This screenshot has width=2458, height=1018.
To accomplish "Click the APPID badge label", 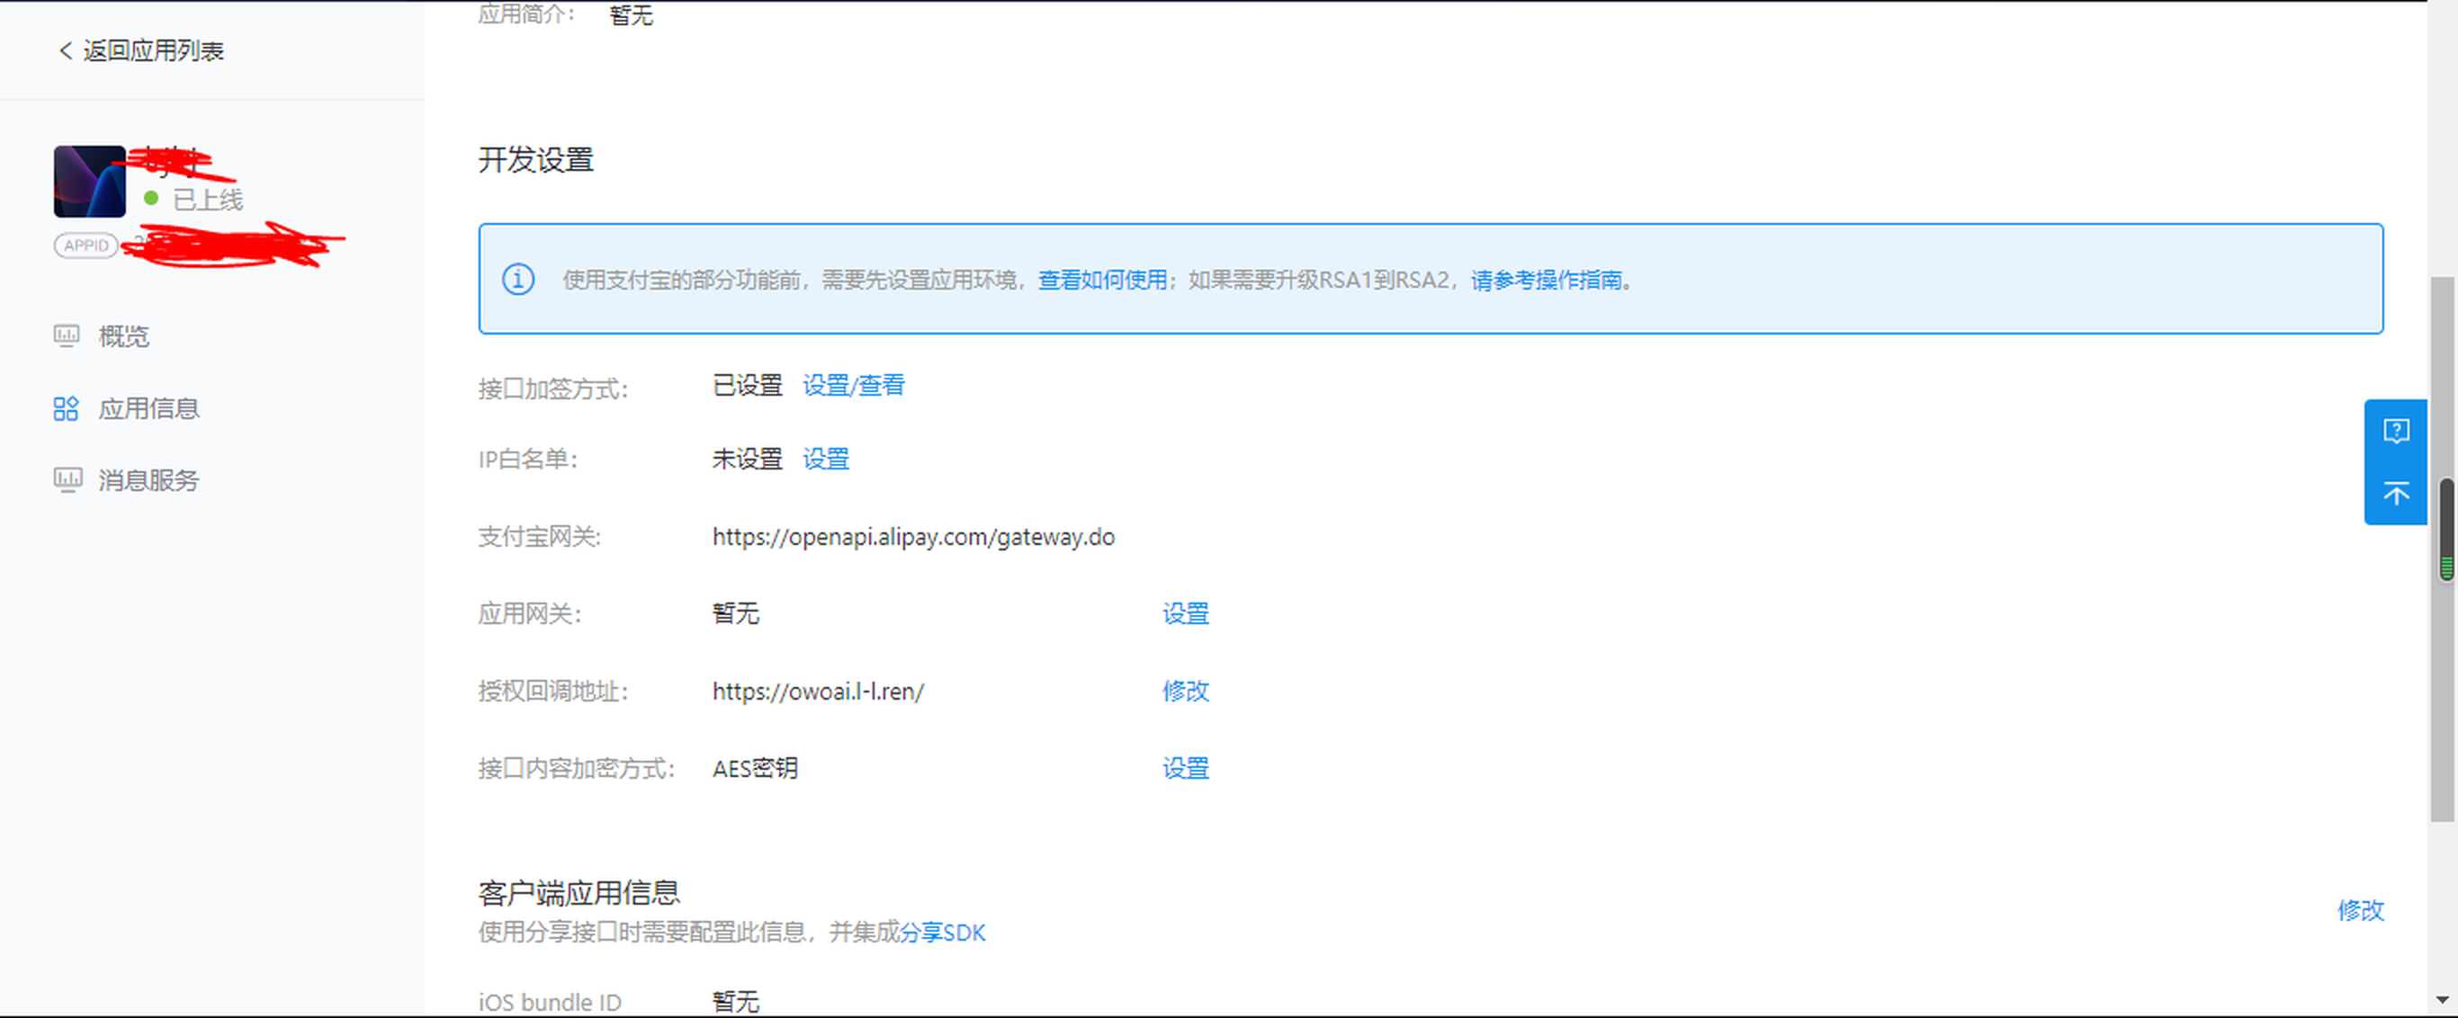I will 85,246.
